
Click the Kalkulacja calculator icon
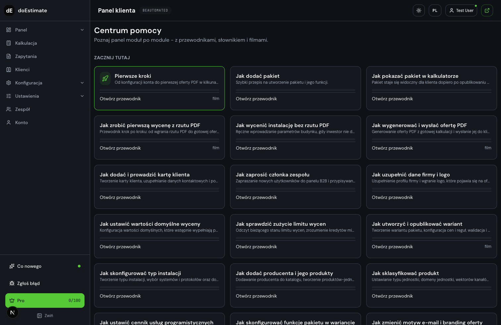tap(9, 43)
